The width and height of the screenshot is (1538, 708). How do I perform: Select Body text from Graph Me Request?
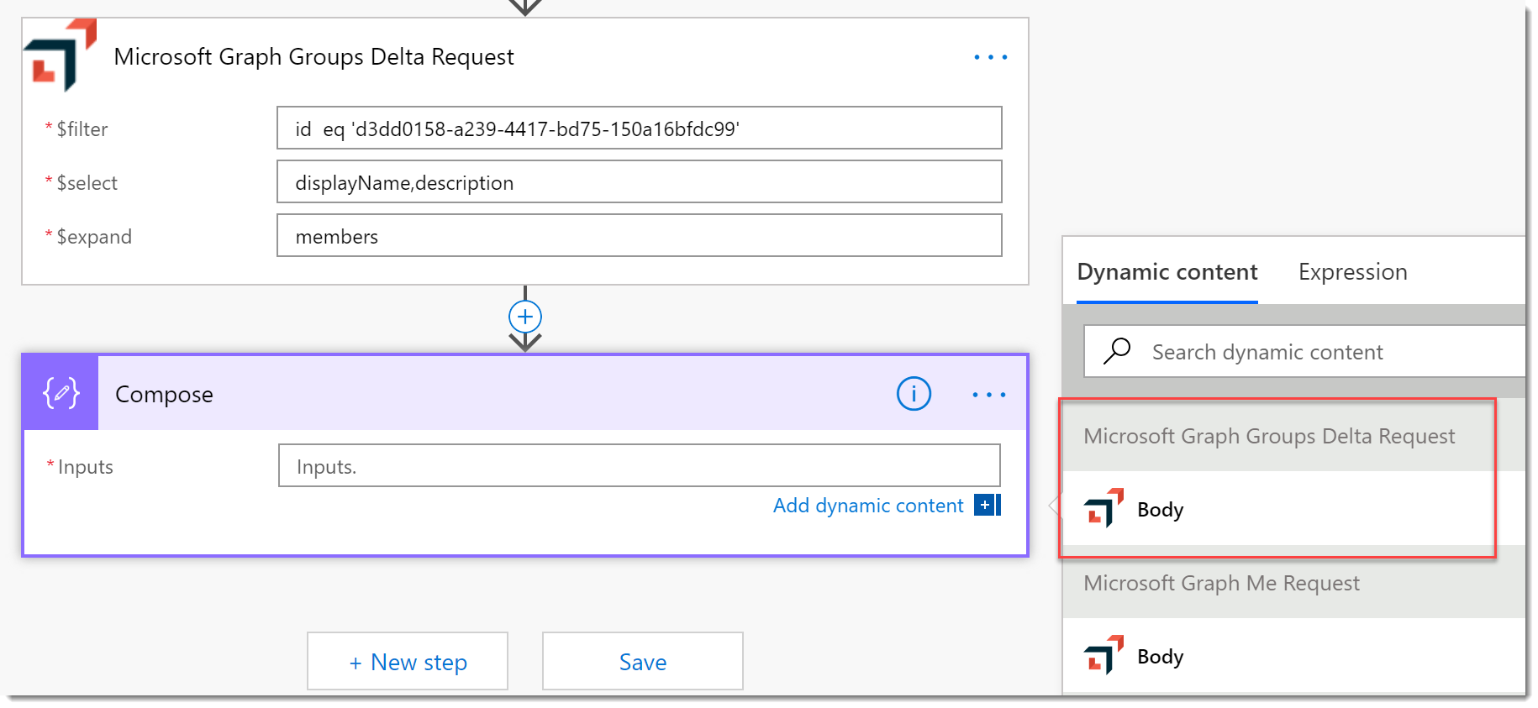click(x=1161, y=657)
